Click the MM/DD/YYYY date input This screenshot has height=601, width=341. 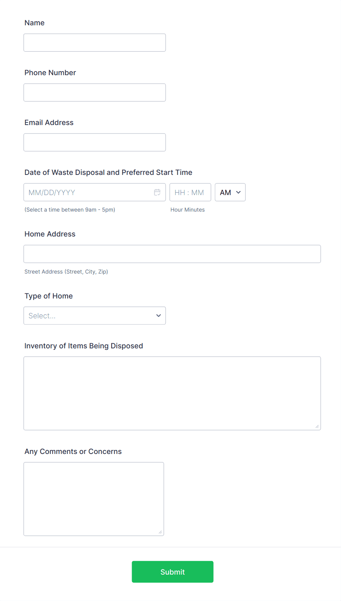[x=88, y=192]
